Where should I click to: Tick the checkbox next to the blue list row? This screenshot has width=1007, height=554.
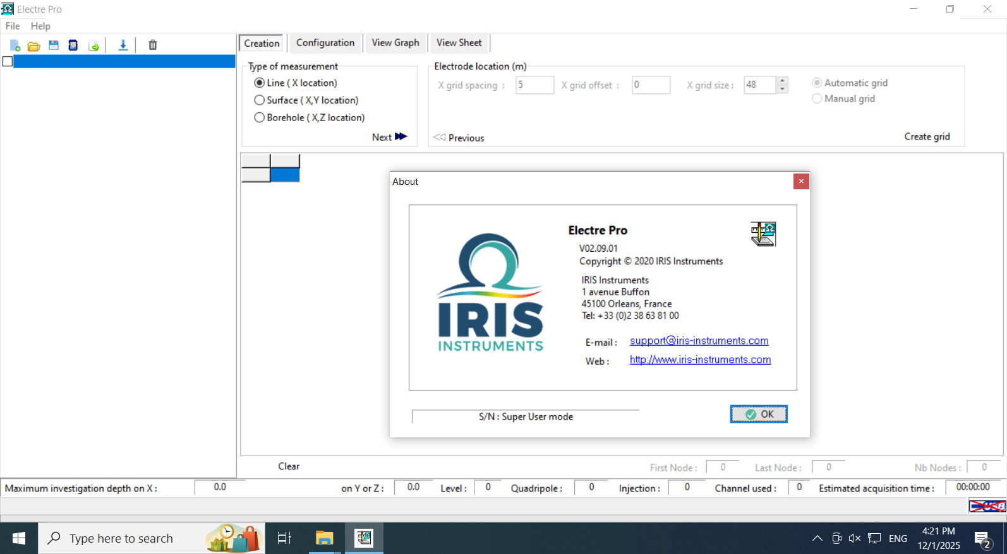tap(8, 61)
